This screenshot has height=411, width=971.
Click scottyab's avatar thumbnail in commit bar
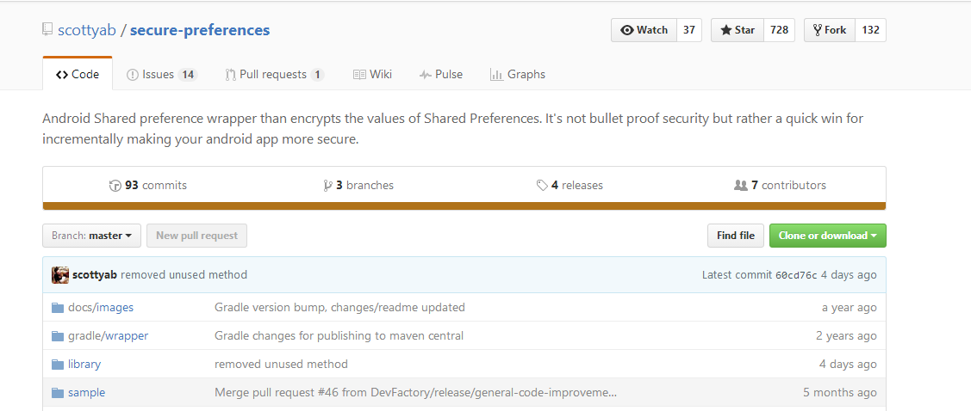(x=60, y=275)
